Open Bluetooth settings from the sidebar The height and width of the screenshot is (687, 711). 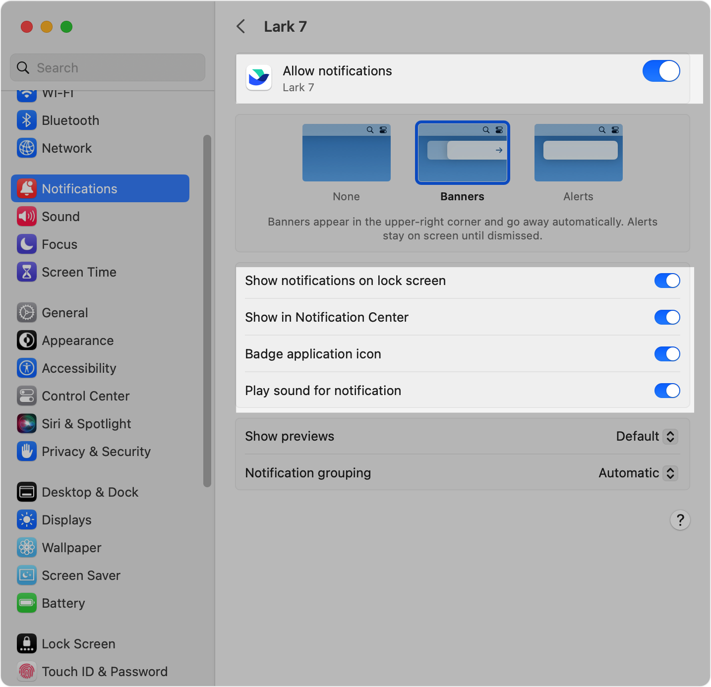tap(70, 120)
